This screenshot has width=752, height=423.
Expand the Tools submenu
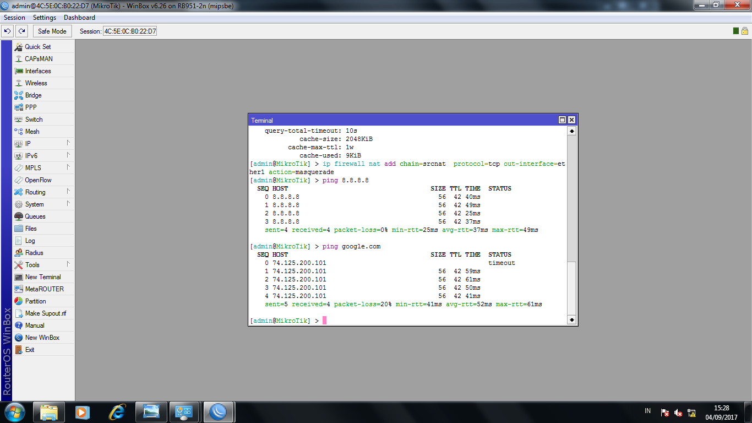tap(68, 264)
